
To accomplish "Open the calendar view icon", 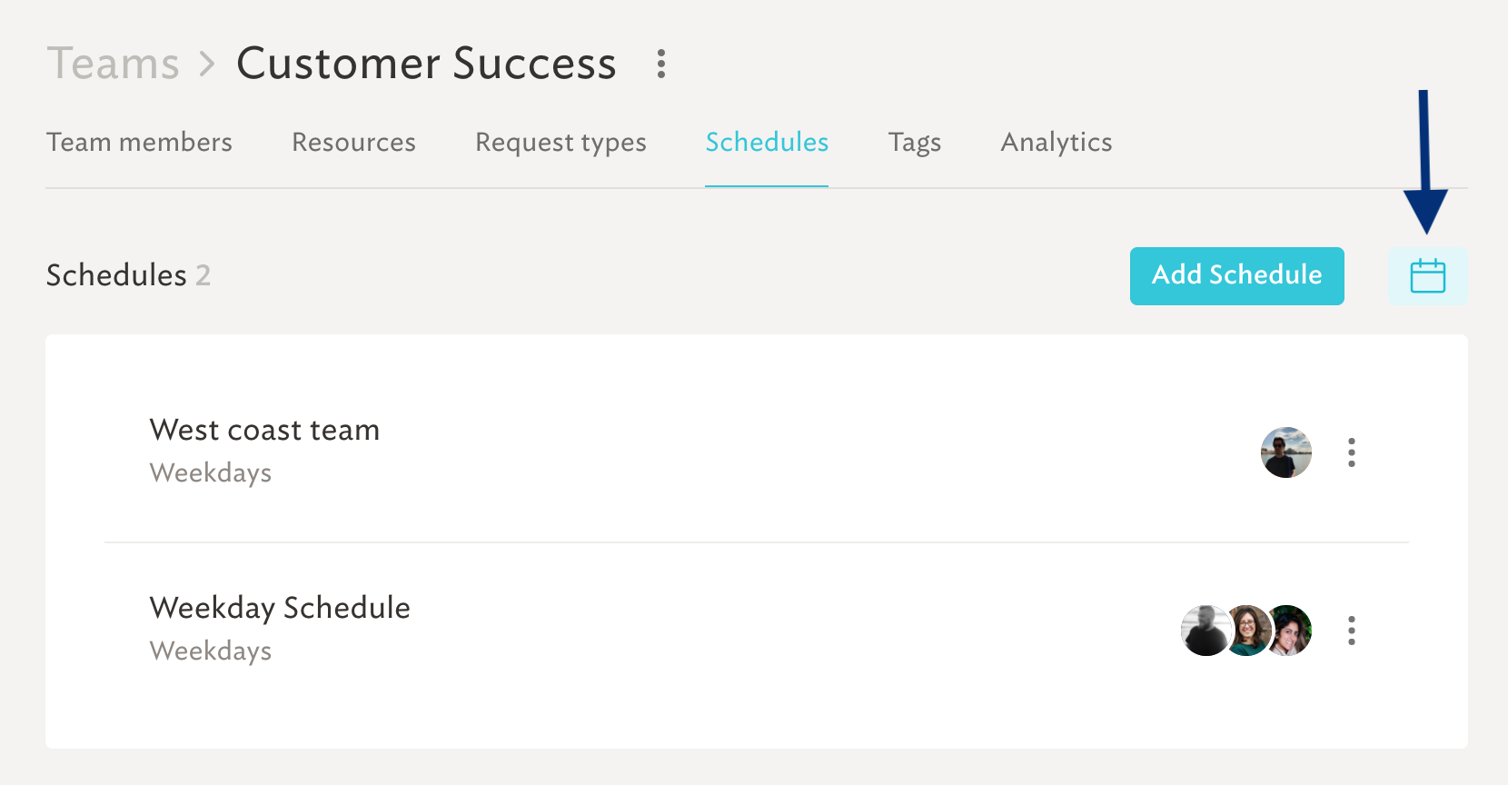I will [x=1427, y=276].
